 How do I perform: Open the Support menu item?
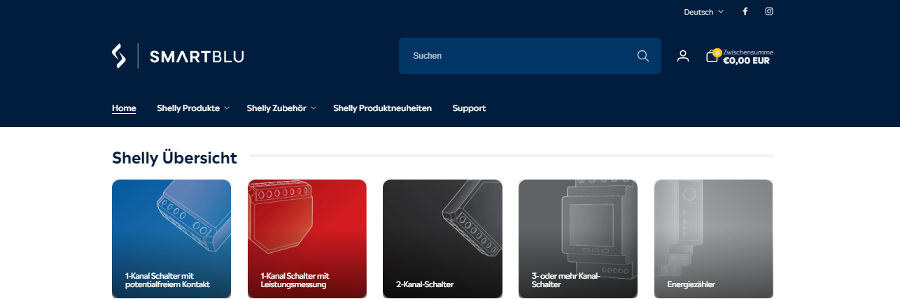469,108
